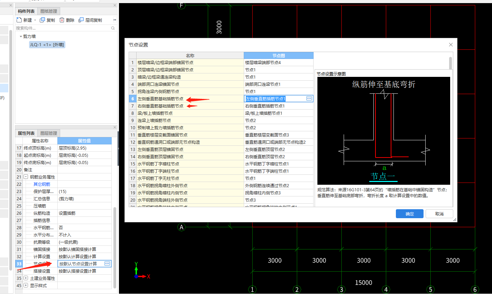492x294 pixels.
Task: Click 名称 column header in node table
Action: coord(190,55)
